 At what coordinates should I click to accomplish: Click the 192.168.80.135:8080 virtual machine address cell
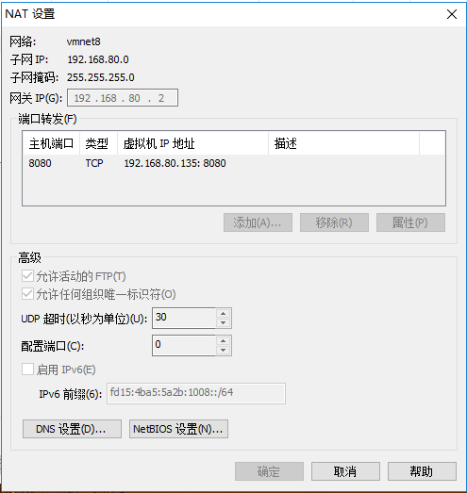point(175,163)
